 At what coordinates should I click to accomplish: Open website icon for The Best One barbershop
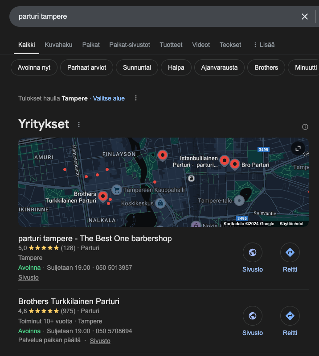252,253
